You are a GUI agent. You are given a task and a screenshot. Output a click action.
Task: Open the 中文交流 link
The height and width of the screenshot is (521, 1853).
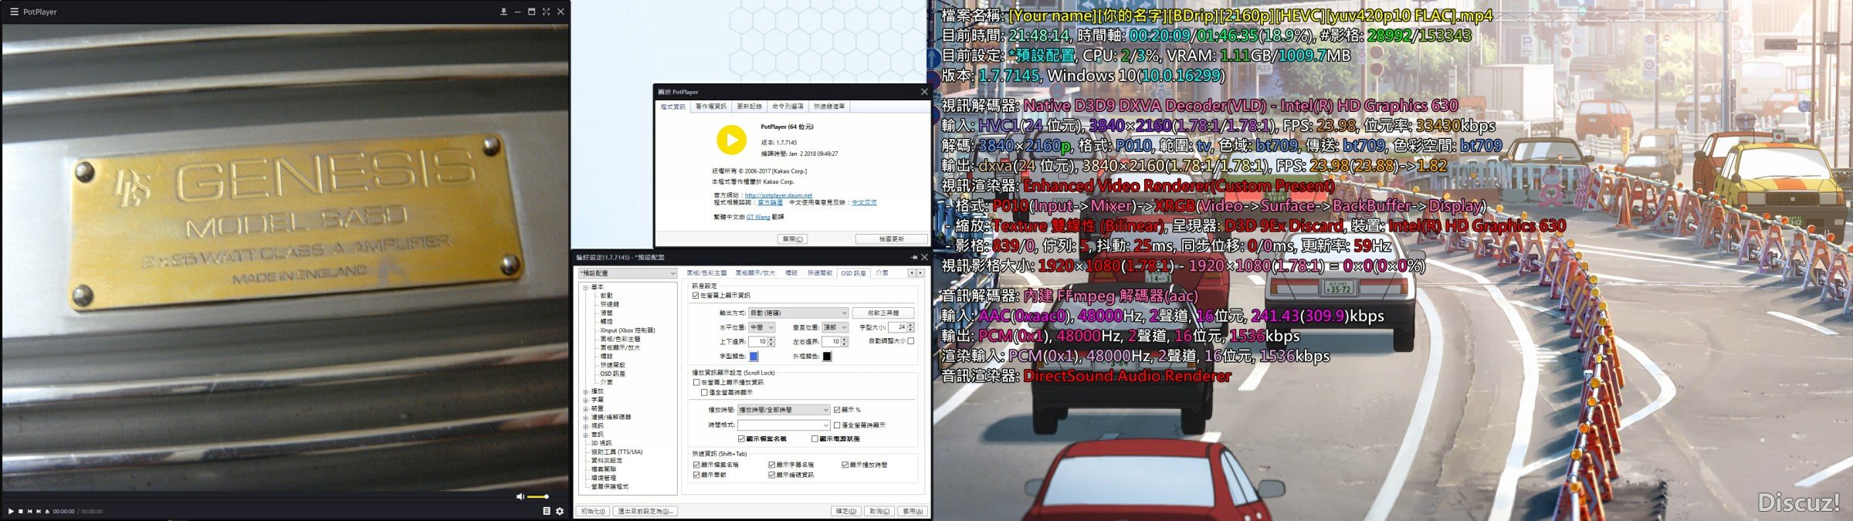(864, 202)
